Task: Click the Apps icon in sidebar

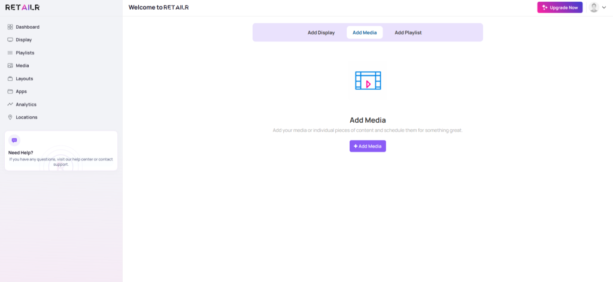Action: pos(10,92)
